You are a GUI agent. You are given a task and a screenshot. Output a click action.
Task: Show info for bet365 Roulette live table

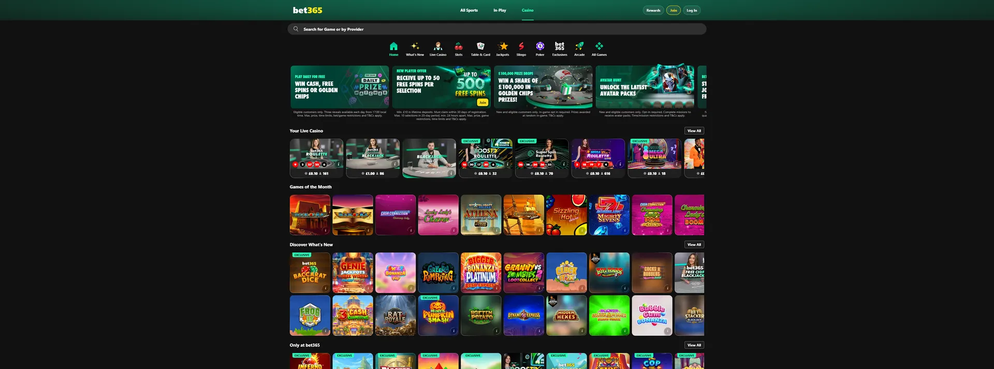339,164
